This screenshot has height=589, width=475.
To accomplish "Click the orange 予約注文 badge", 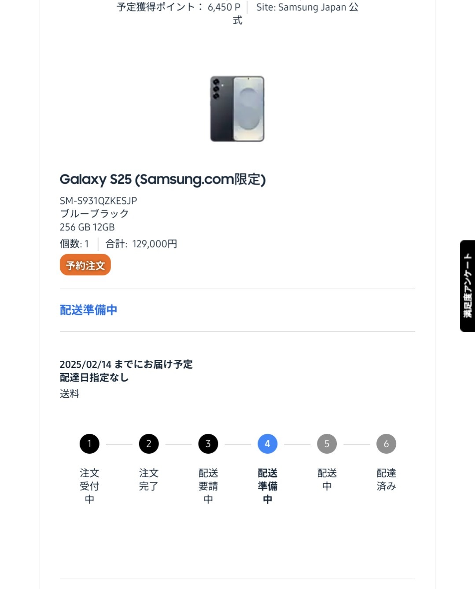I will pyautogui.click(x=85, y=265).
